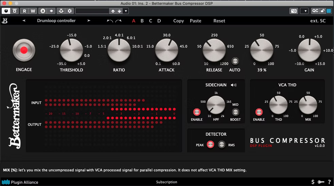Click the 39 % mix knob
This screenshot has height=186, width=334.
(x=262, y=50)
